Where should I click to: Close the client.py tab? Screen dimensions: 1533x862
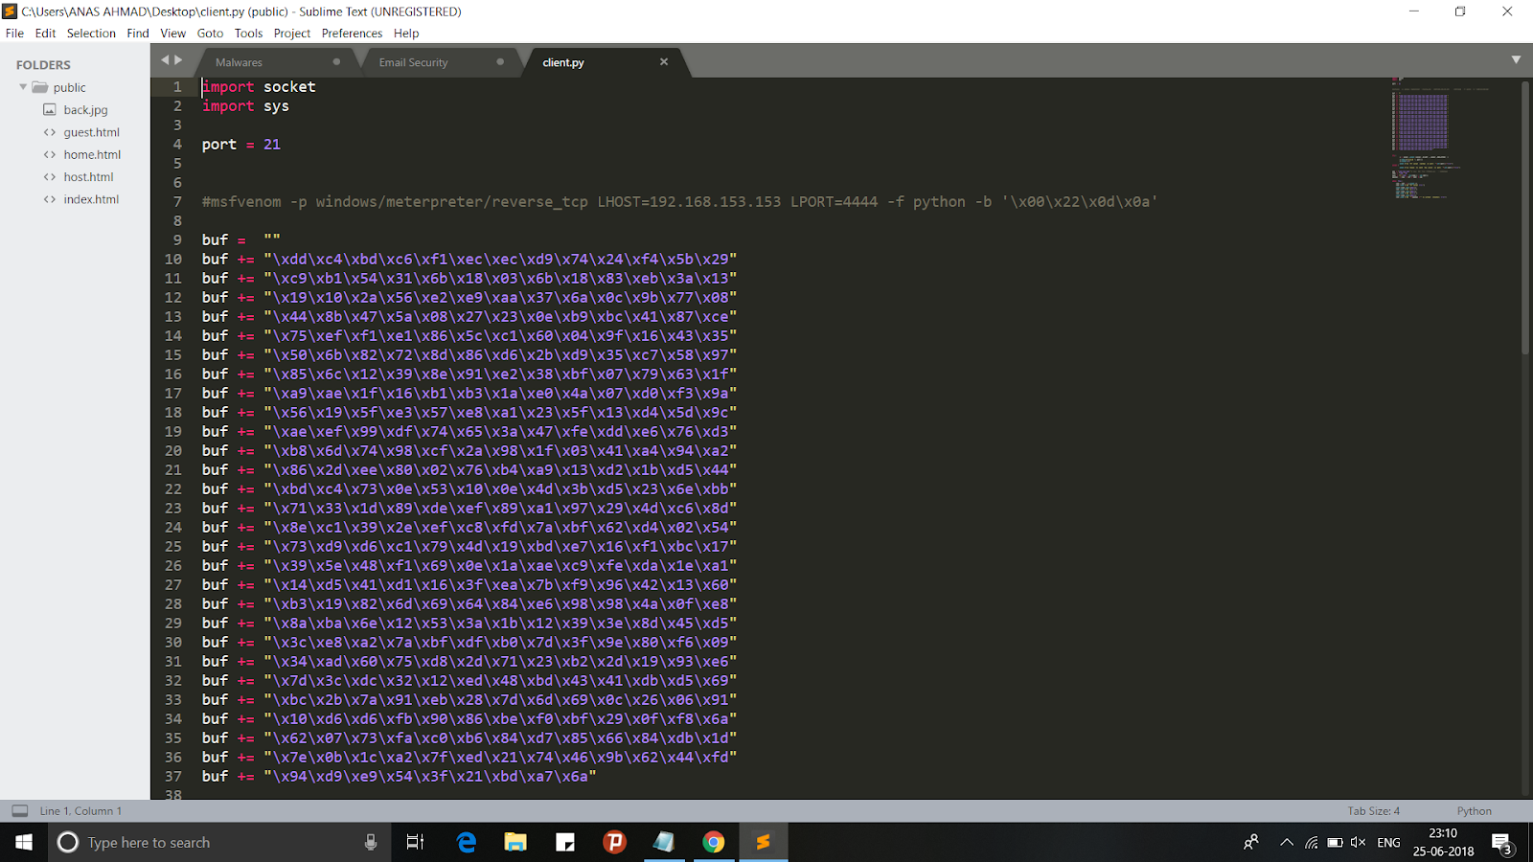pos(664,61)
